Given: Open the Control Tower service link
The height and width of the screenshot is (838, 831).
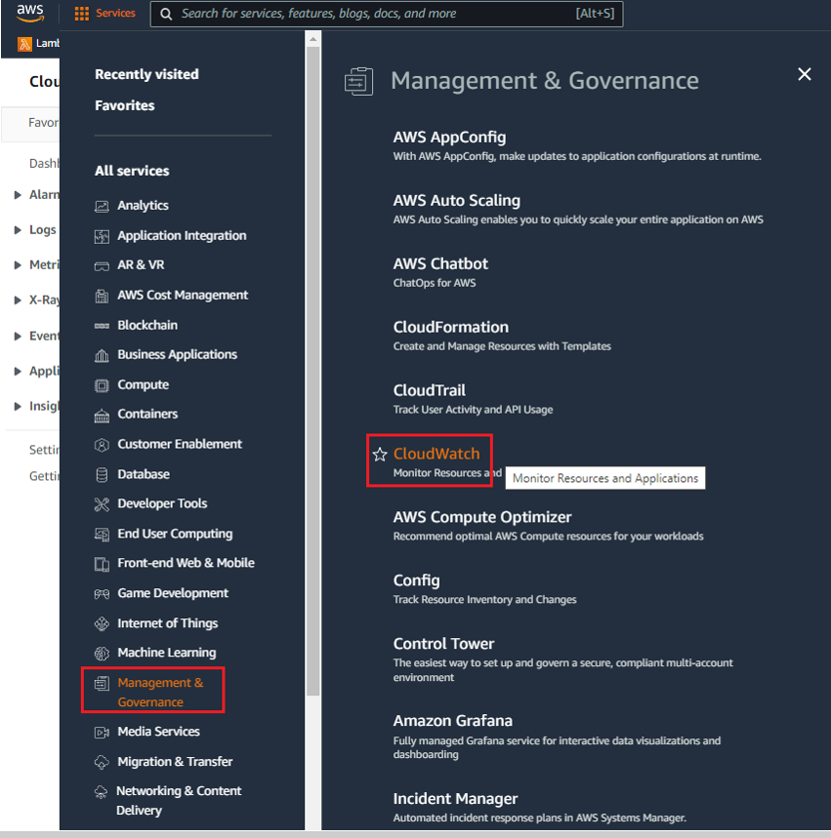Looking at the screenshot, I should tap(443, 644).
